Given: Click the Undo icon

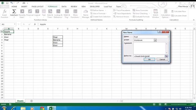Looking at the screenshot, I should [x=12, y=3].
